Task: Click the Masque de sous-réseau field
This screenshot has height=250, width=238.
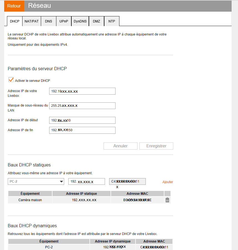Action: pos(82,106)
